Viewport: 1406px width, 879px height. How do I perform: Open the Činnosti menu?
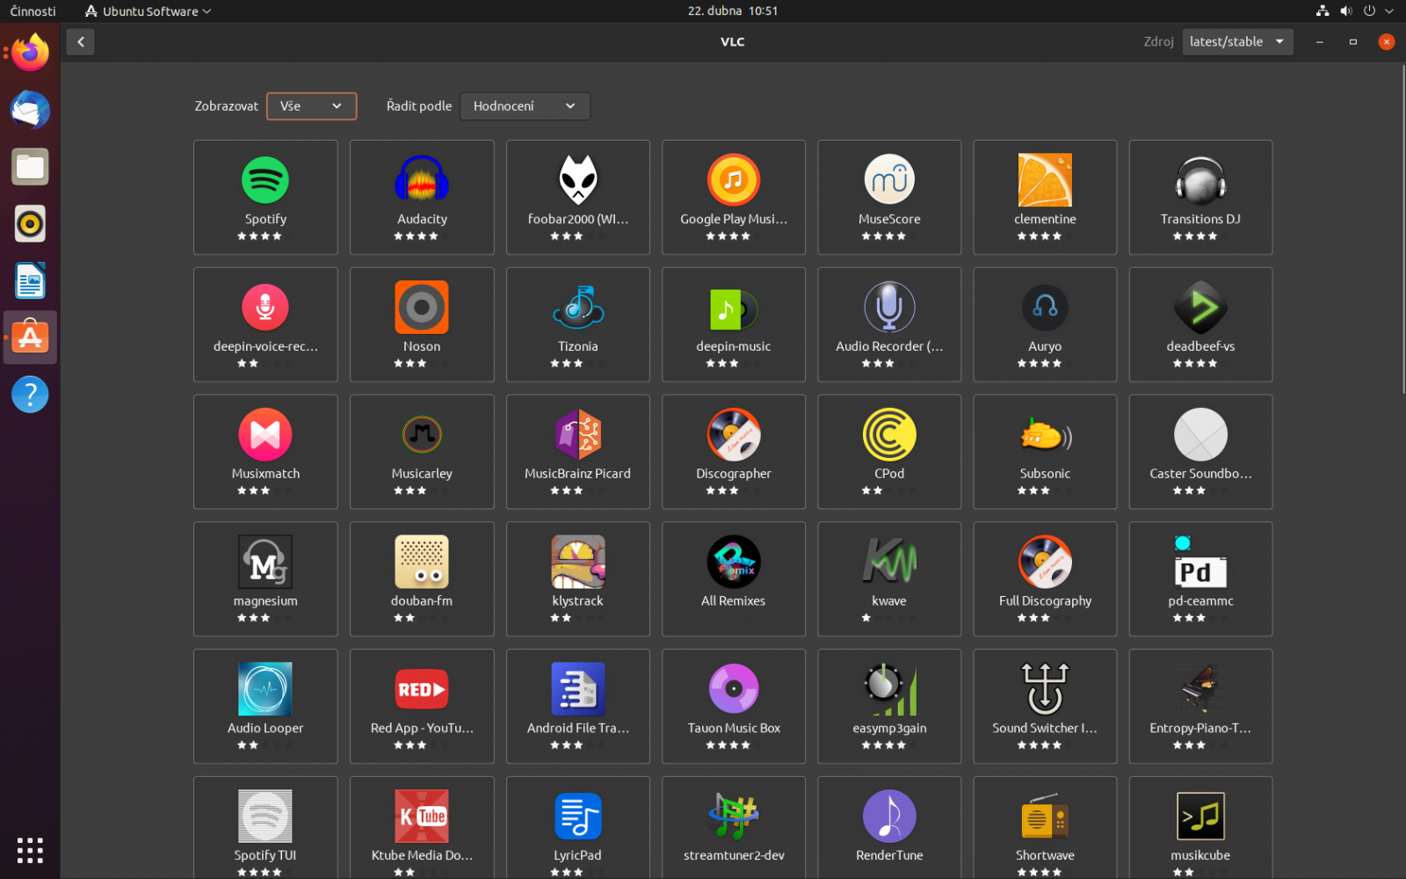[33, 11]
